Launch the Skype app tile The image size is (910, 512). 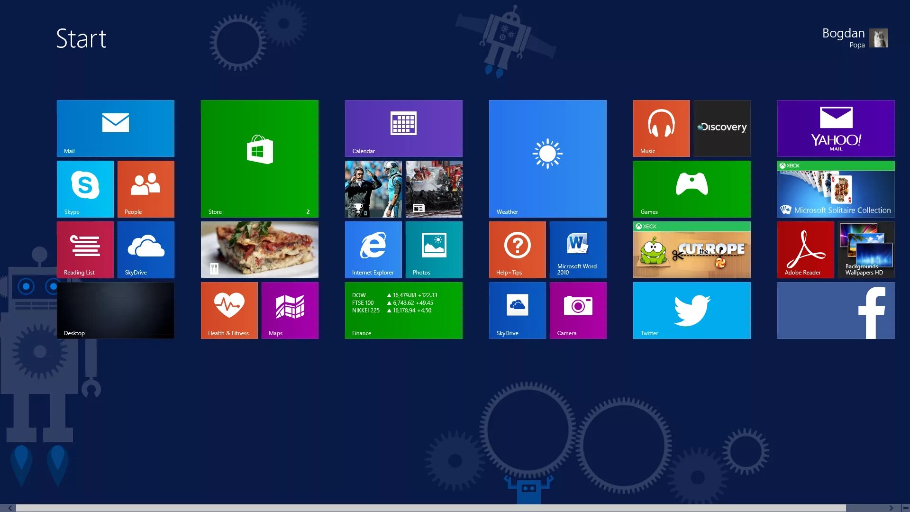point(85,189)
